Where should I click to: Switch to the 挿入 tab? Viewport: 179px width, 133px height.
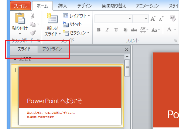(x=62, y=6)
